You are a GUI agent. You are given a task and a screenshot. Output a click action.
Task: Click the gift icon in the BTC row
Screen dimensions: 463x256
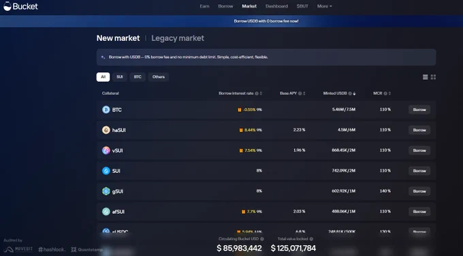coord(240,110)
